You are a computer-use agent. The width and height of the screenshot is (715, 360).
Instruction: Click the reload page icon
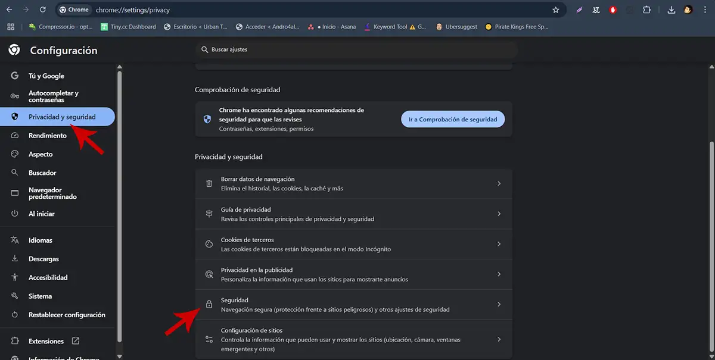pos(42,10)
